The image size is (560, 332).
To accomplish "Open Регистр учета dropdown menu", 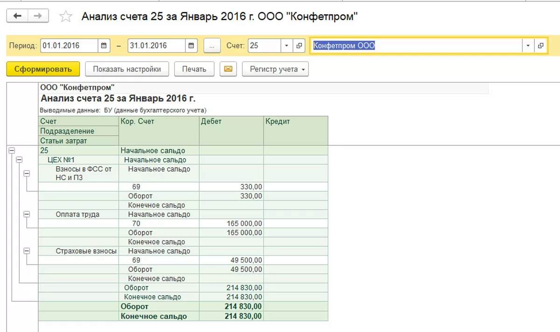I will (275, 69).
